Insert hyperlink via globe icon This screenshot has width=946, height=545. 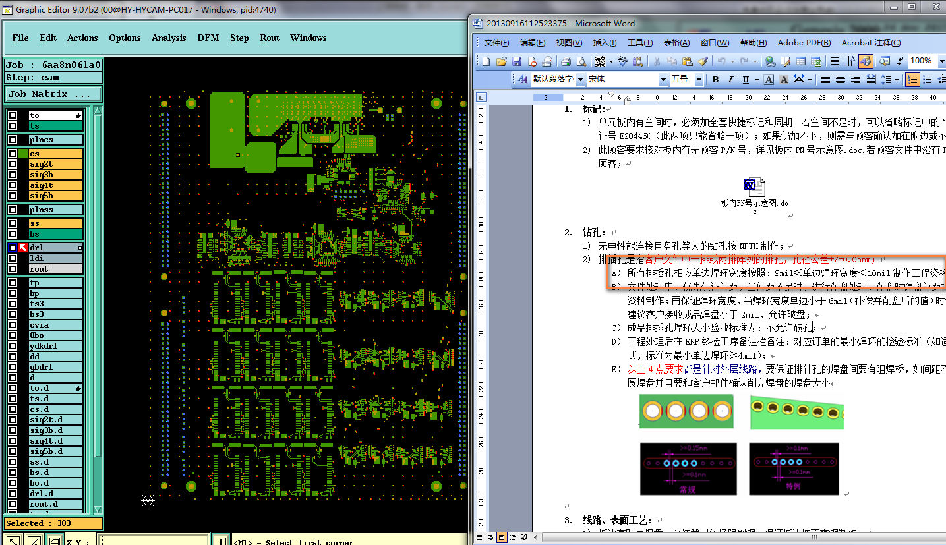point(770,61)
